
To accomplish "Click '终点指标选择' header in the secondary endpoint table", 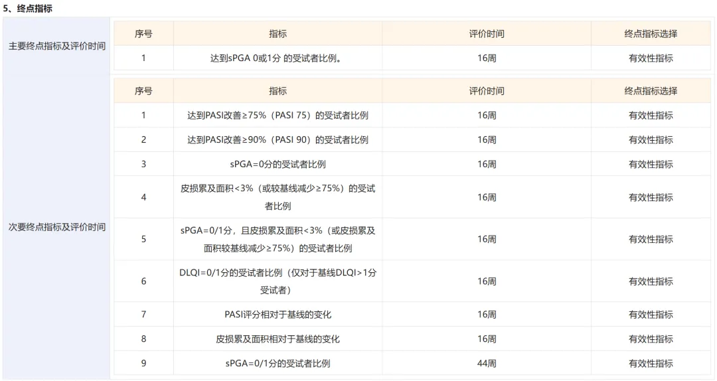I will (651, 91).
